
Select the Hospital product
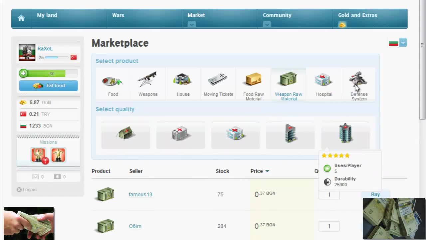[x=324, y=84]
